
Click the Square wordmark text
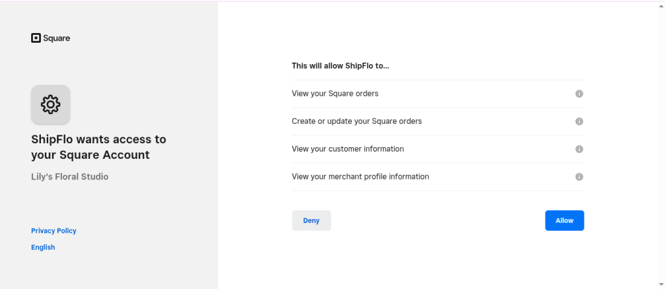(56, 38)
